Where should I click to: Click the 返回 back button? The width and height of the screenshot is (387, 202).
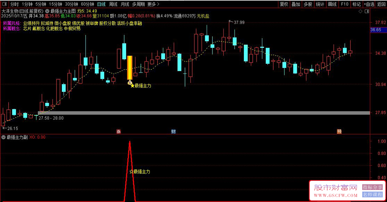point(381,4)
